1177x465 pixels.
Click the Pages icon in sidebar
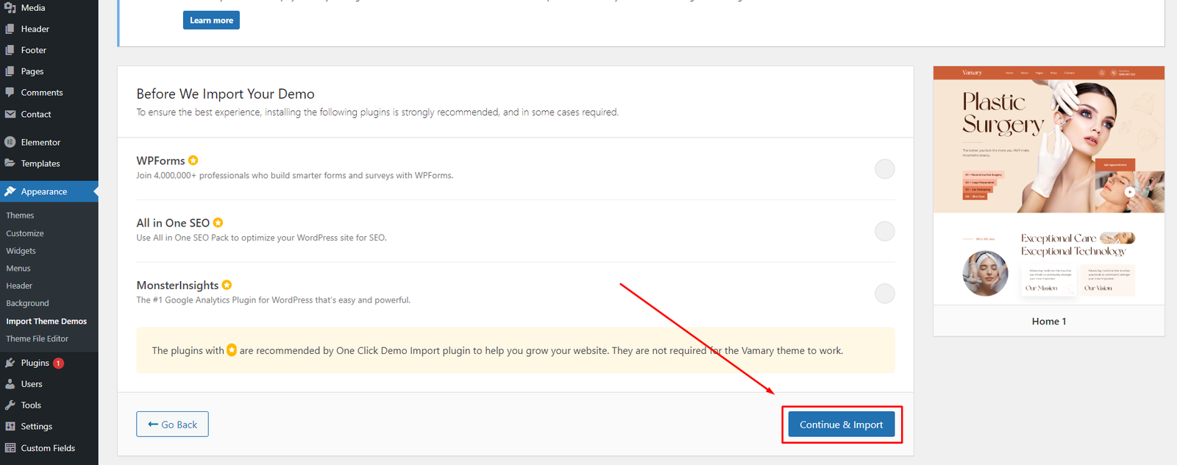10,71
